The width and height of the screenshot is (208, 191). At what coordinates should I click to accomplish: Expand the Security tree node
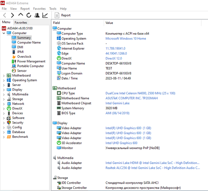[x=4, y=123]
